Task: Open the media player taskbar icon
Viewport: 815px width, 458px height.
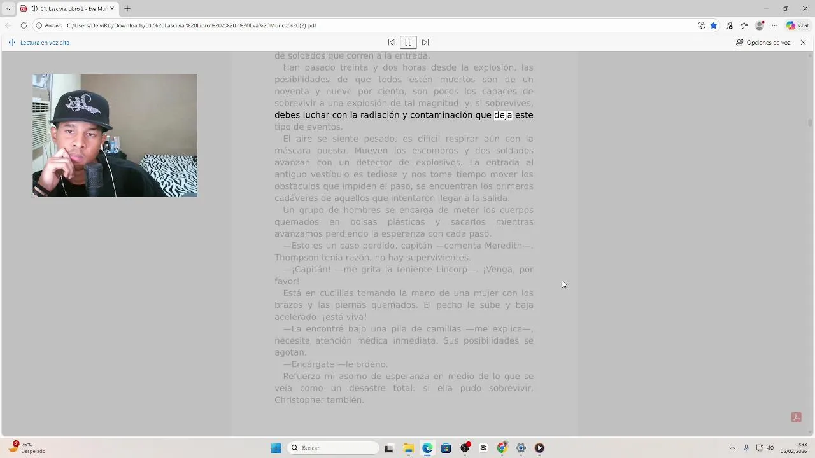Action: 539,448
